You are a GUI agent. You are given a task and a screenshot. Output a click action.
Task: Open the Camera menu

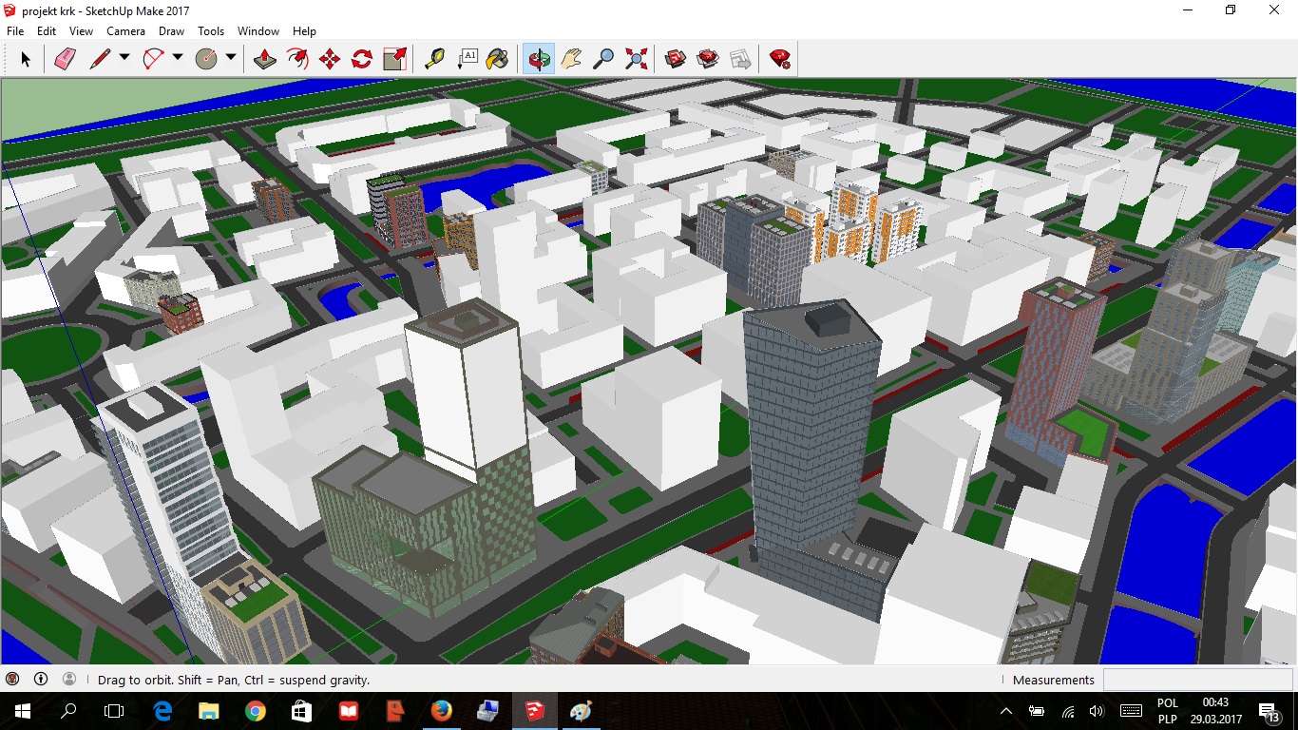(x=126, y=31)
